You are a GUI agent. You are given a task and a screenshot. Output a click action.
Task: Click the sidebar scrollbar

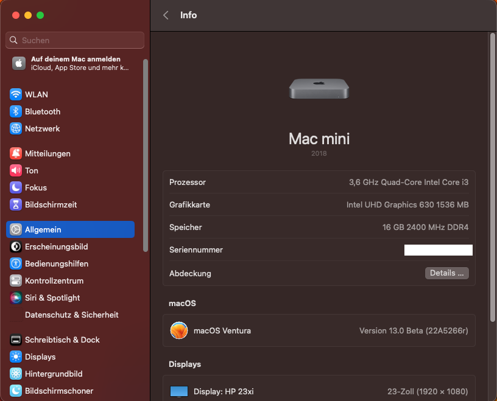[146, 155]
